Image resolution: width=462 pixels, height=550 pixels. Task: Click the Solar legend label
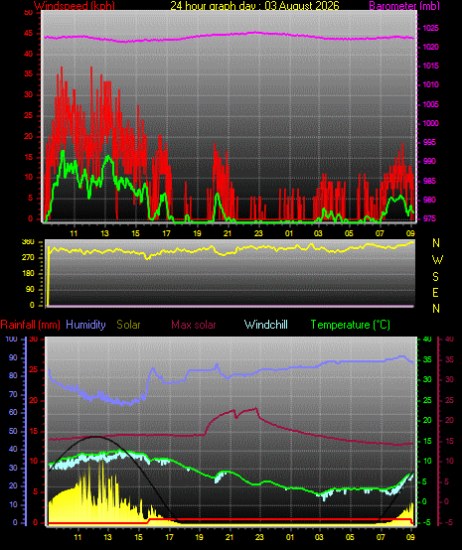[128, 325]
